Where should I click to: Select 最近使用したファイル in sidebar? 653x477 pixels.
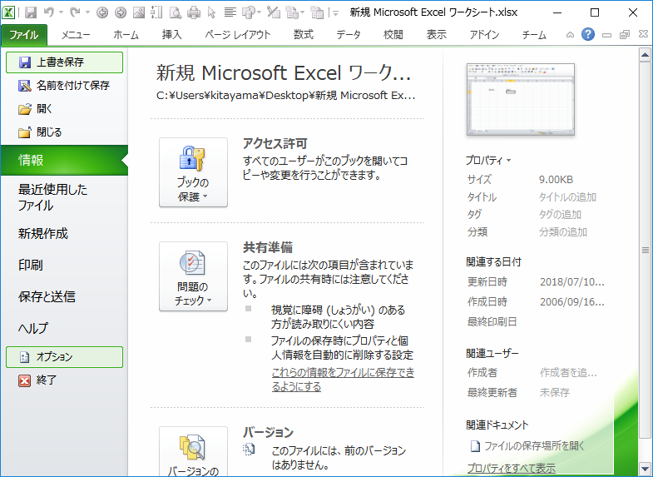click(65, 197)
